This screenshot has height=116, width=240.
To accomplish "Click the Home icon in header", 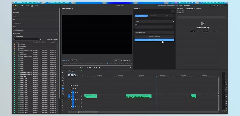I will tap(22, 6).
